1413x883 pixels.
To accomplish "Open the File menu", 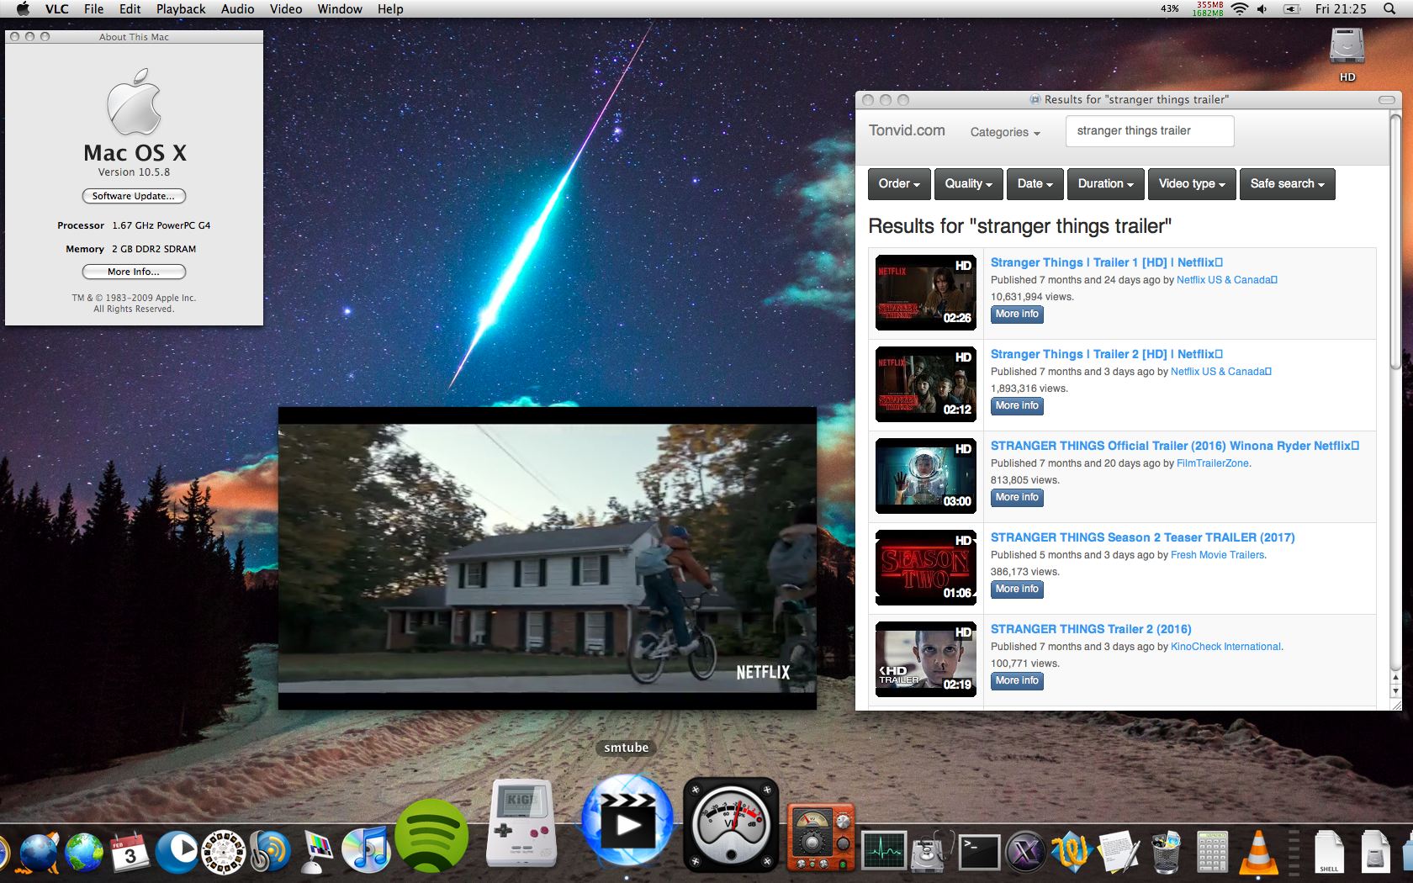I will (x=93, y=8).
